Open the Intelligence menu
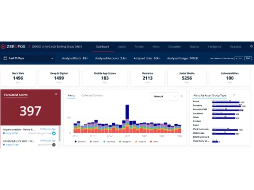Viewport: 254px width, 190px height. 214,47
